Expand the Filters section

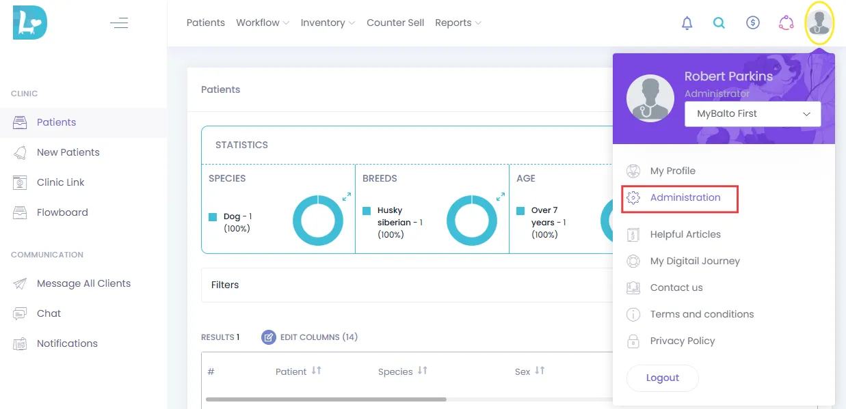click(x=407, y=285)
